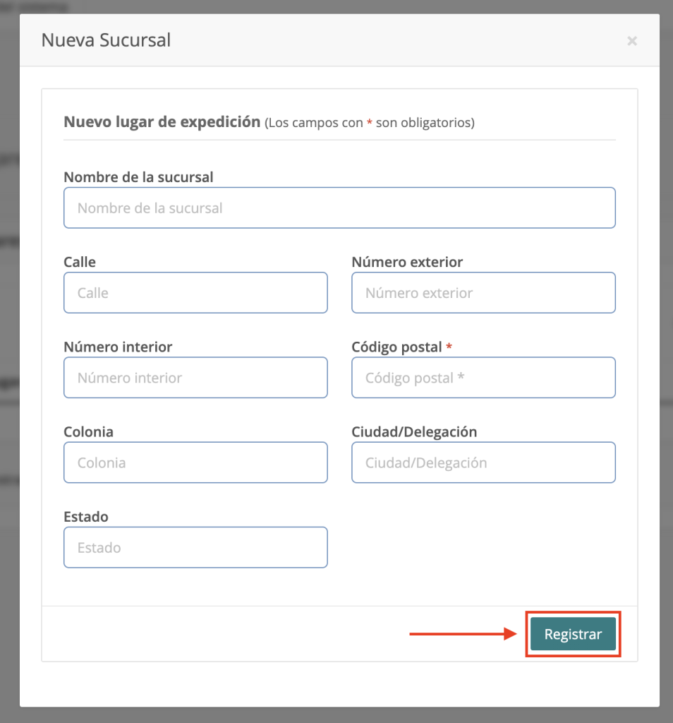Click the Número interior text box

pos(195,378)
